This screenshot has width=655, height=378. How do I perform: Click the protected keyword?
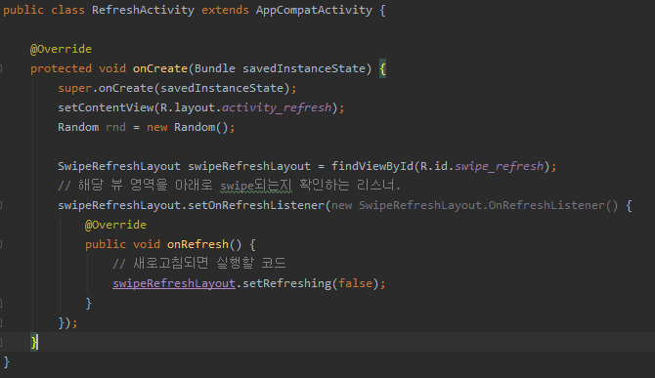[x=61, y=68]
